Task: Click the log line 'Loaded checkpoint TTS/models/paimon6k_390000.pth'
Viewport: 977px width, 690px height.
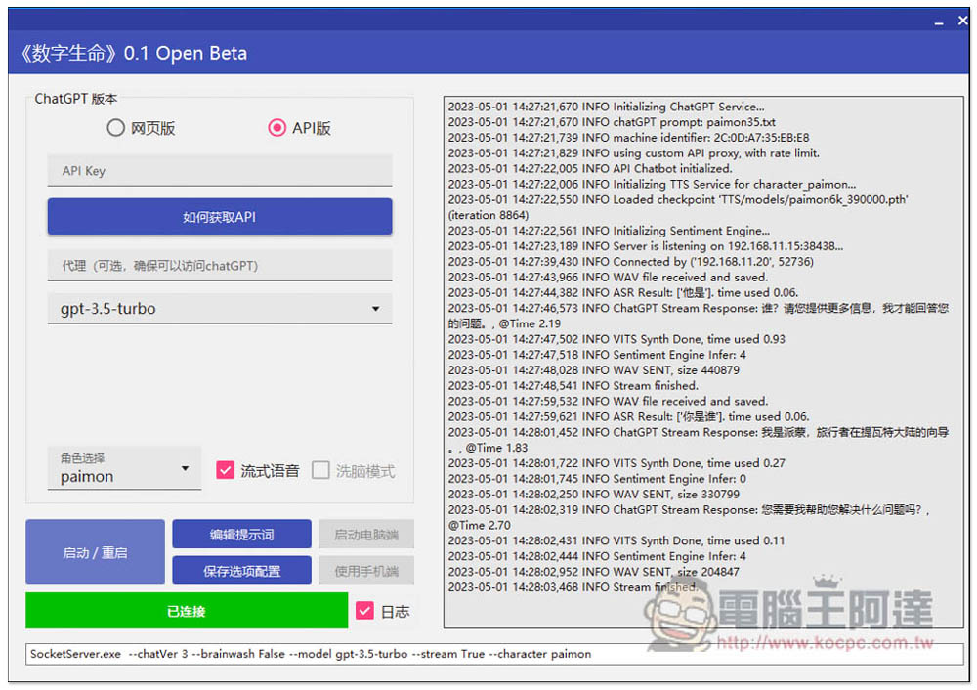Action: tap(678, 200)
